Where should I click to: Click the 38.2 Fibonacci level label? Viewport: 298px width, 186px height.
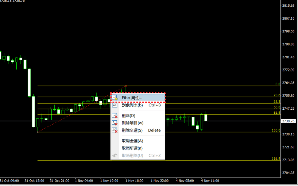click(x=277, y=102)
